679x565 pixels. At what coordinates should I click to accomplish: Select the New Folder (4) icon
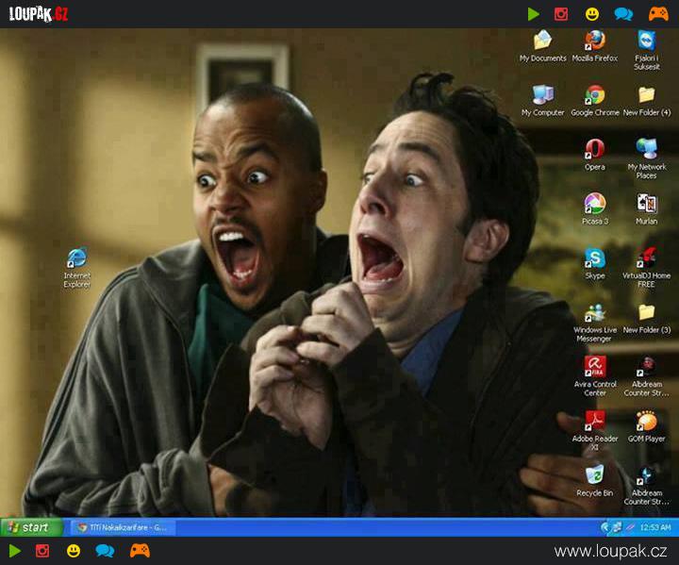(x=647, y=101)
